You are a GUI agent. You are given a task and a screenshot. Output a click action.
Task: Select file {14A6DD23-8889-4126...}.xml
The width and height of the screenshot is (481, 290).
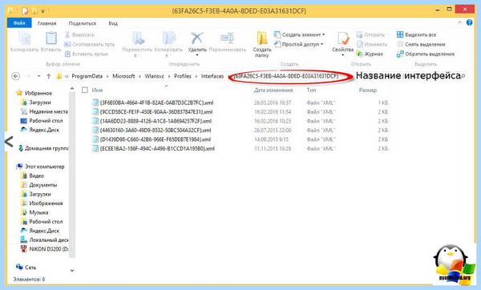(x=152, y=121)
